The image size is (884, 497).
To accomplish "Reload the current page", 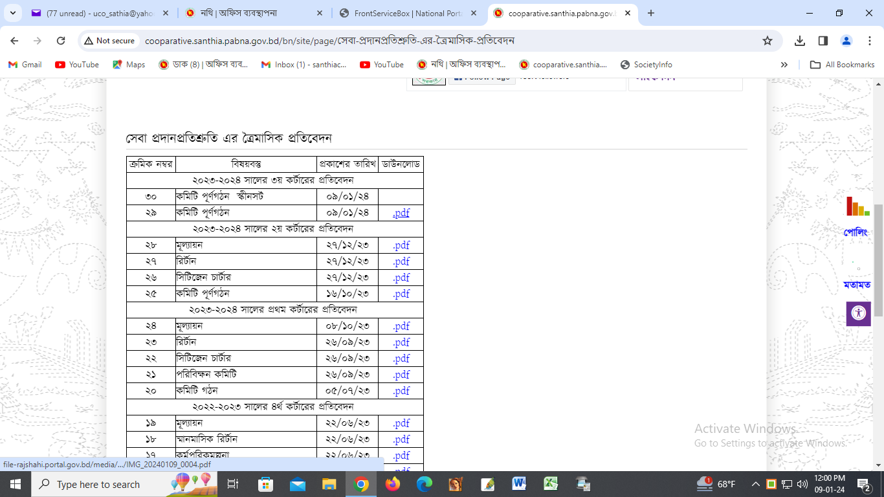I will 61,41.
